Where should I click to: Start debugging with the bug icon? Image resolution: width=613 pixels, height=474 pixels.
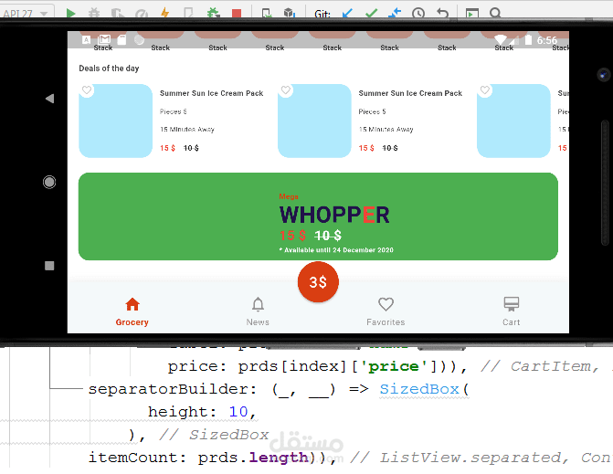click(x=94, y=14)
